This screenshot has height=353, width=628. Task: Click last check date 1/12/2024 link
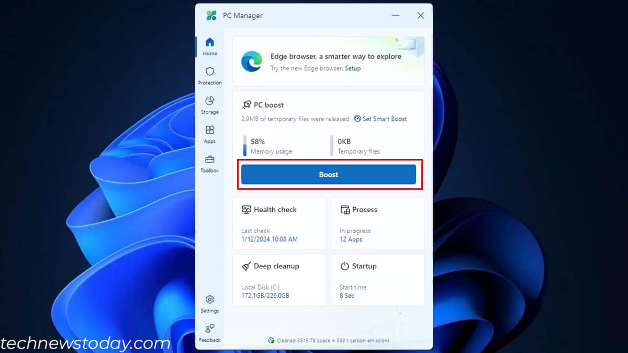click(x=270, y=240)
